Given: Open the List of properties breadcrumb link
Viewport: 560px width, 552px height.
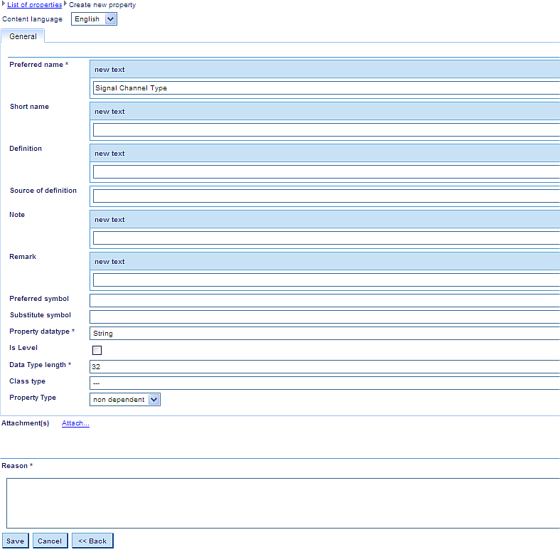Looking at the screenshot, I should coord(34,5).
